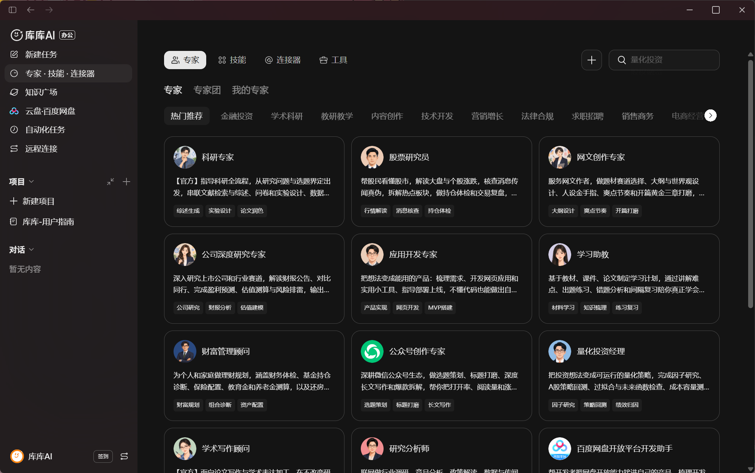The width and height of the screenshot is (755, 473).
Task: Open 远程连接 in the sidebar
Action: tap(68, 149)
